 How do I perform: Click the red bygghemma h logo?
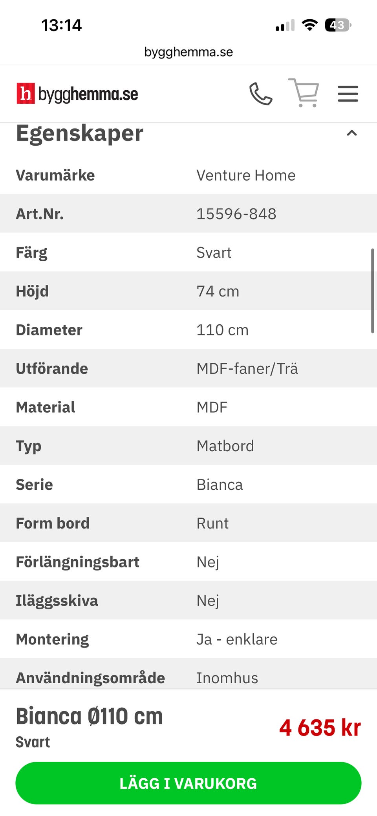[x=26, y=93]
